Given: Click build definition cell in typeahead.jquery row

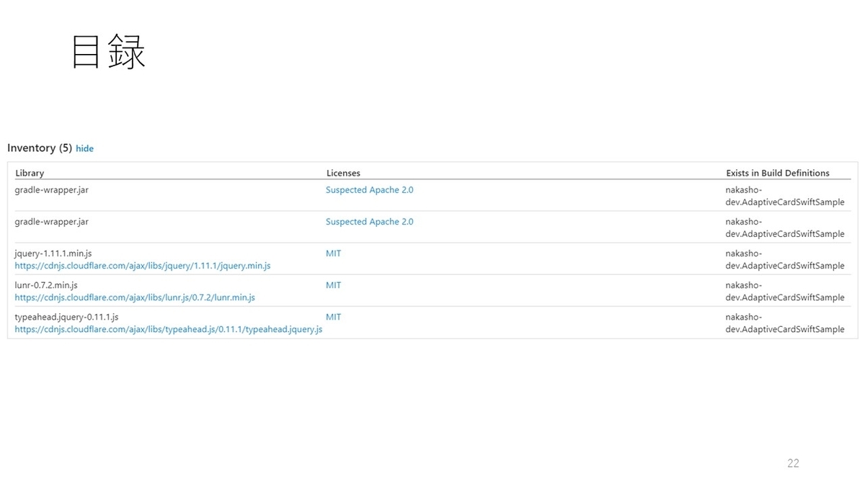Looking at the screenshot, I should point(785,323).
